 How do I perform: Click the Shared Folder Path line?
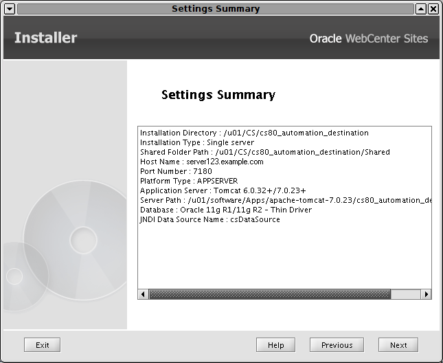point(265,152)
